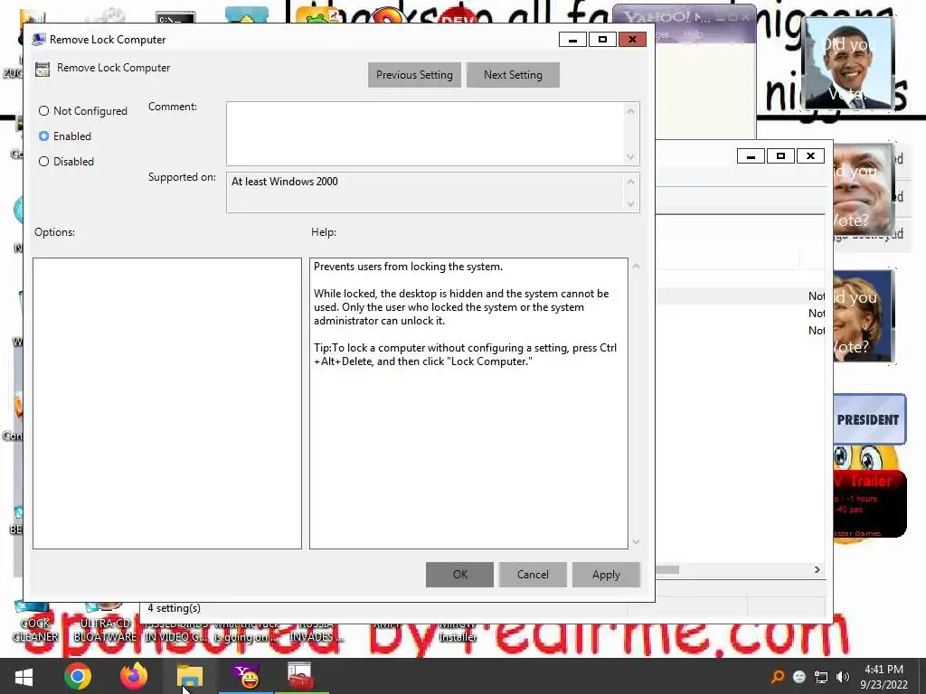This screenshot has width=926, height=694.
Task: Click the Apply button
Action: pos(606,575)
